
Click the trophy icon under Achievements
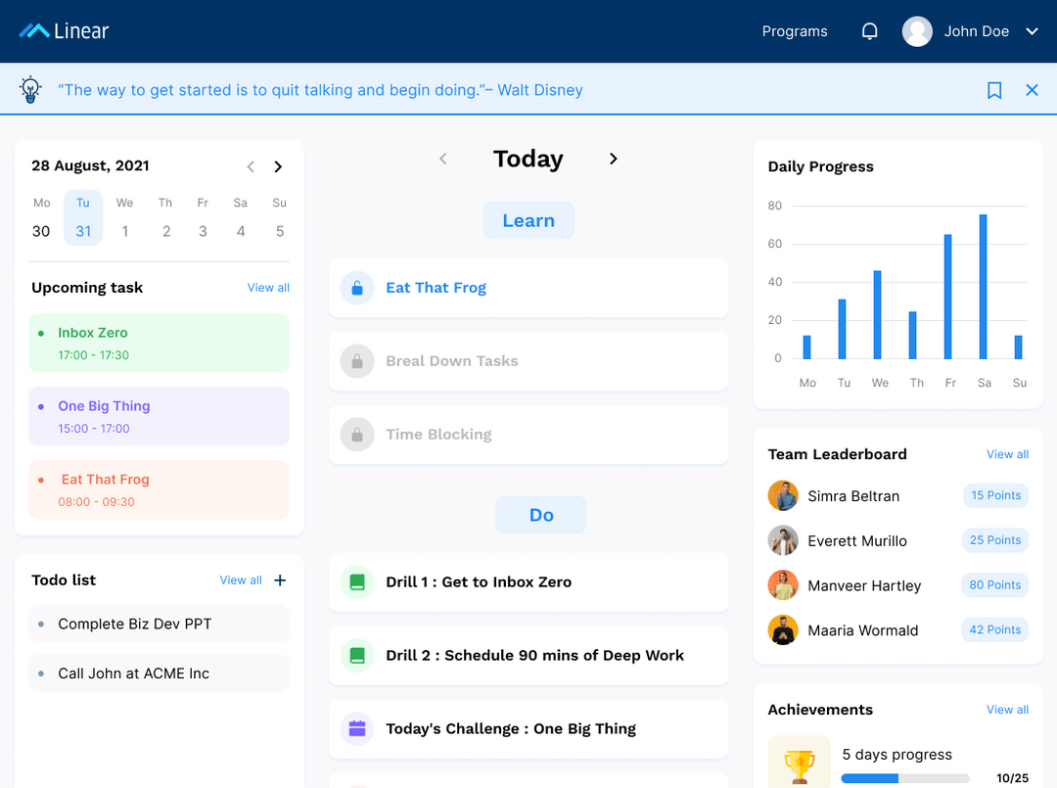point(800,762)
